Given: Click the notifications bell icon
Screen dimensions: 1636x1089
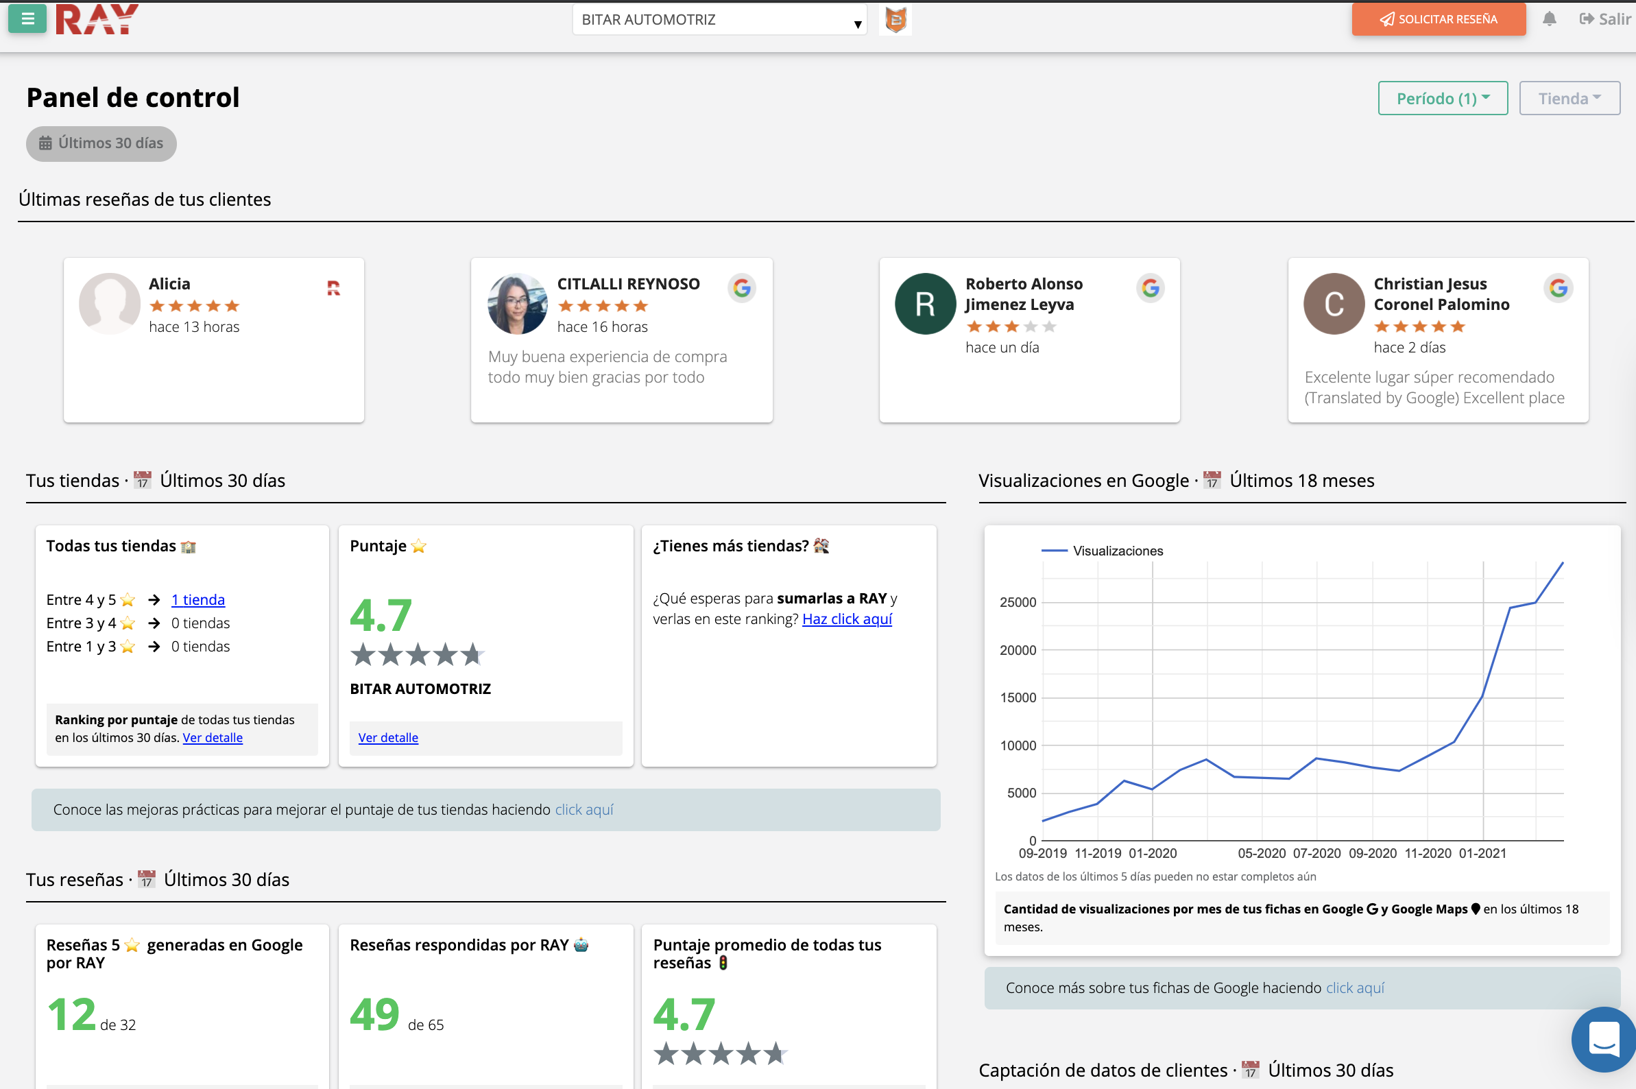Looking at the screenshot, I should click(1548, 19).
